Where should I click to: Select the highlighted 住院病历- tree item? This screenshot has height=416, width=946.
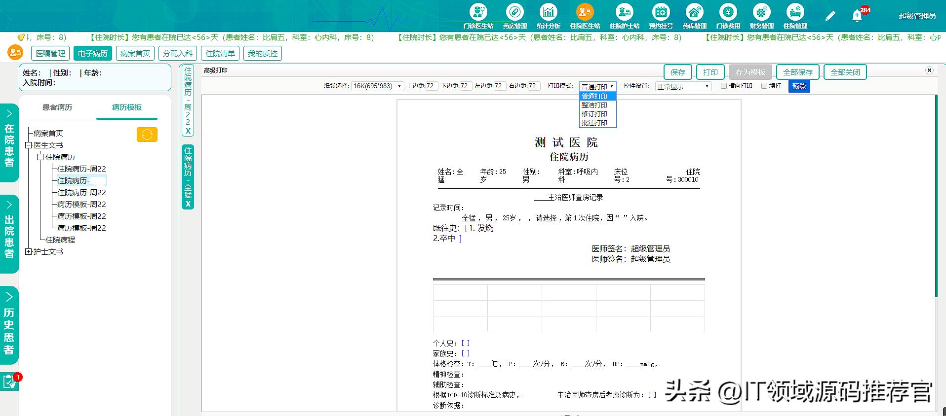pos(81,181)
